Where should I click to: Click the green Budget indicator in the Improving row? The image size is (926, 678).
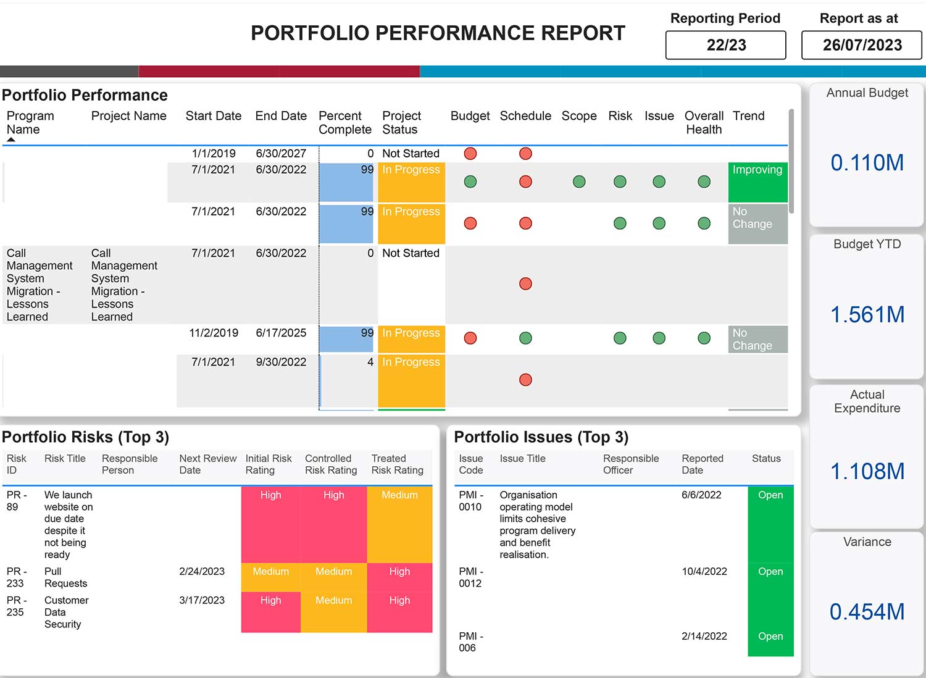pos(470,182)
